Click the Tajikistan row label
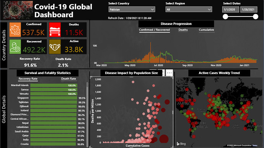The width and height of the screenshot is (264, 148). tap(23, 102)
